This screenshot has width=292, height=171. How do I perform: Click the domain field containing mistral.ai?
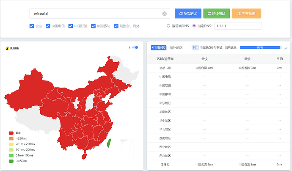(x=99, y=14)
